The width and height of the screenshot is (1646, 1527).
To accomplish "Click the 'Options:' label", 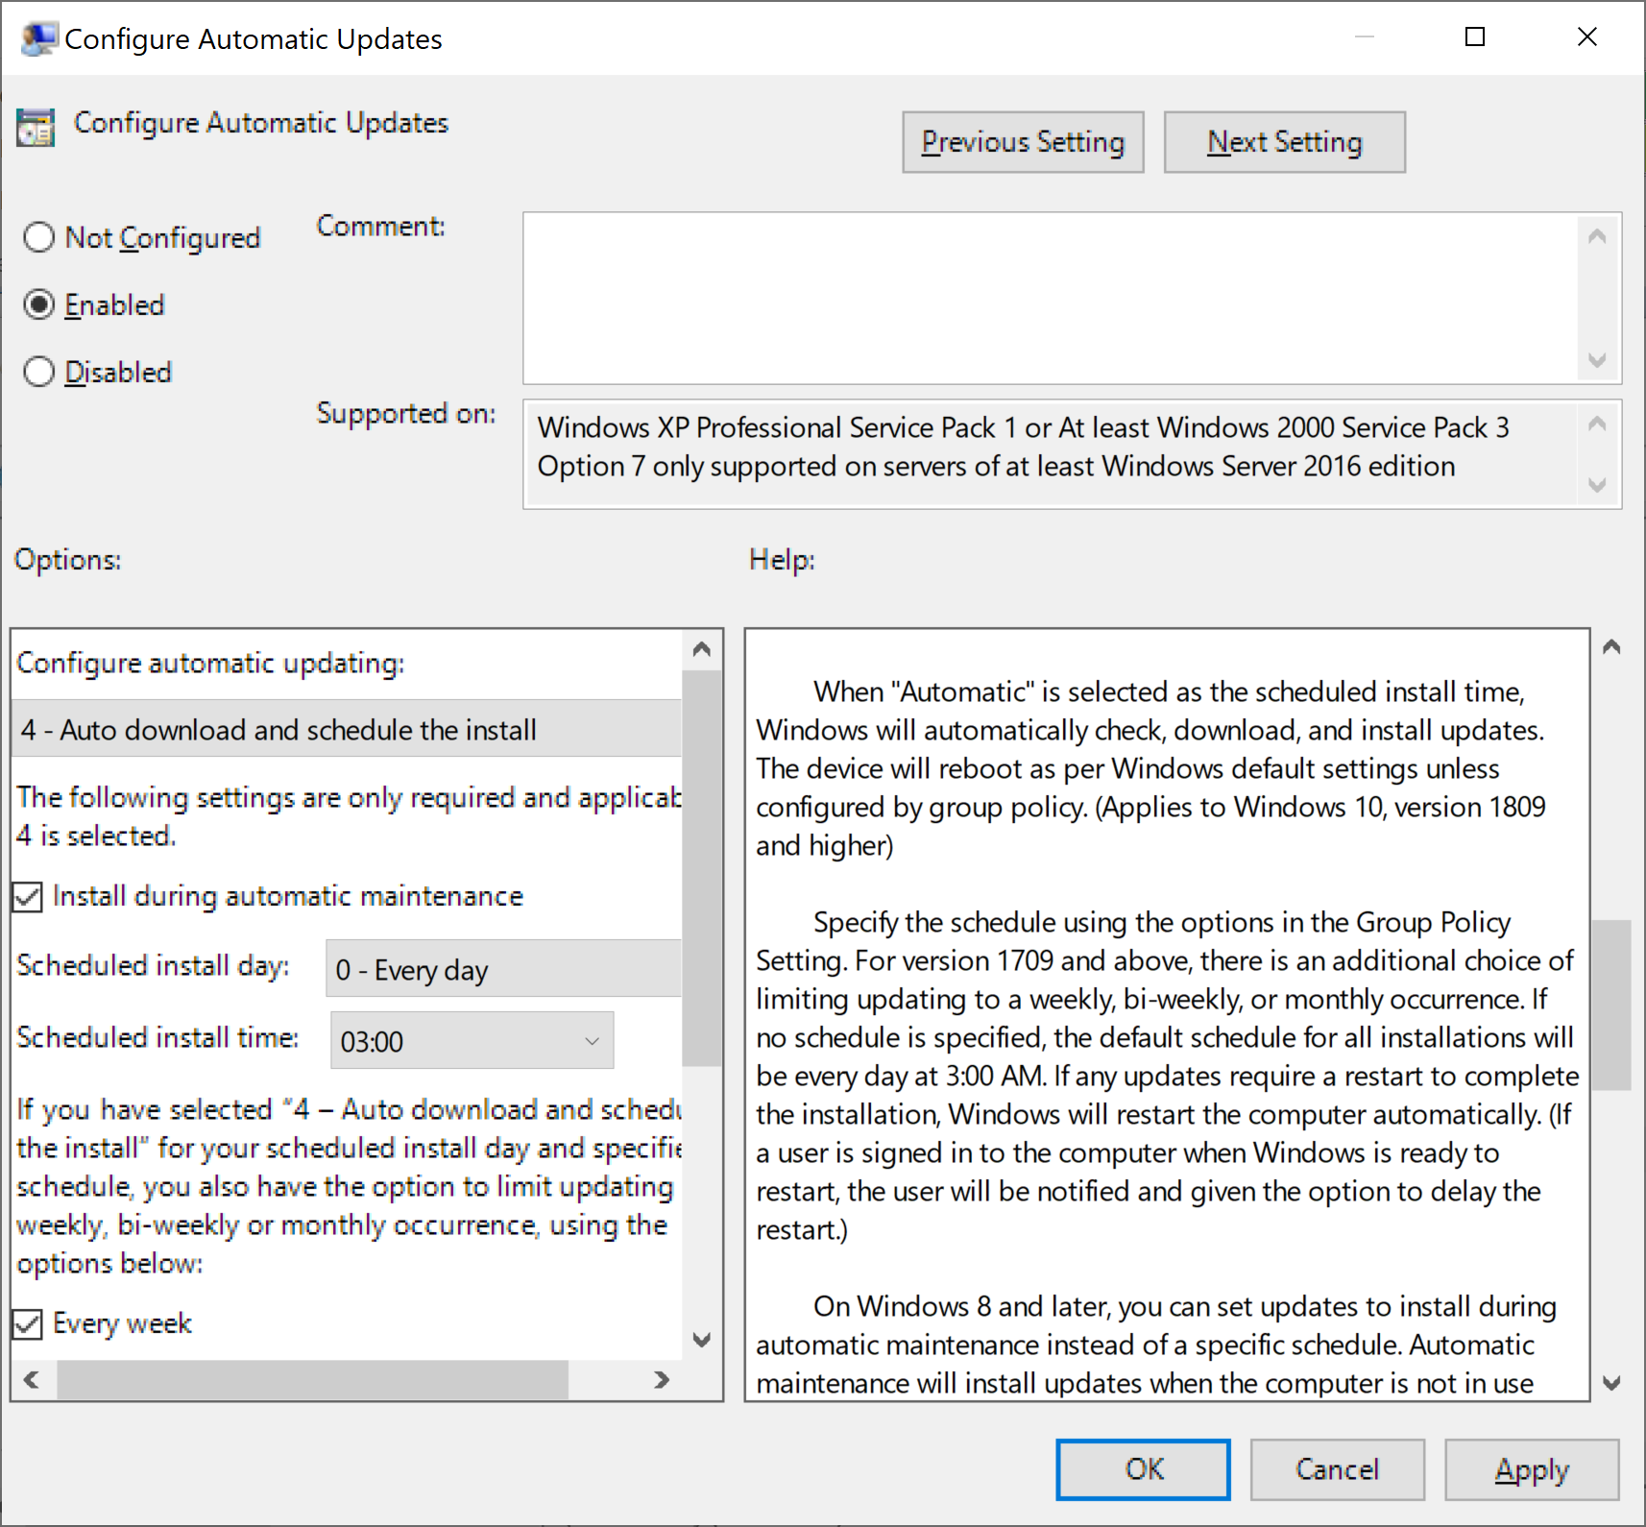I will [x=68, y=560].
